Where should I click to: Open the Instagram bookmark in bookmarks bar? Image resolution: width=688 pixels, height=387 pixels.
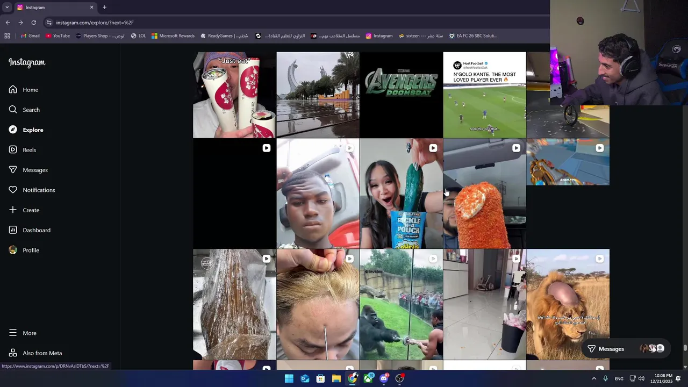click(x=379, y=36)
